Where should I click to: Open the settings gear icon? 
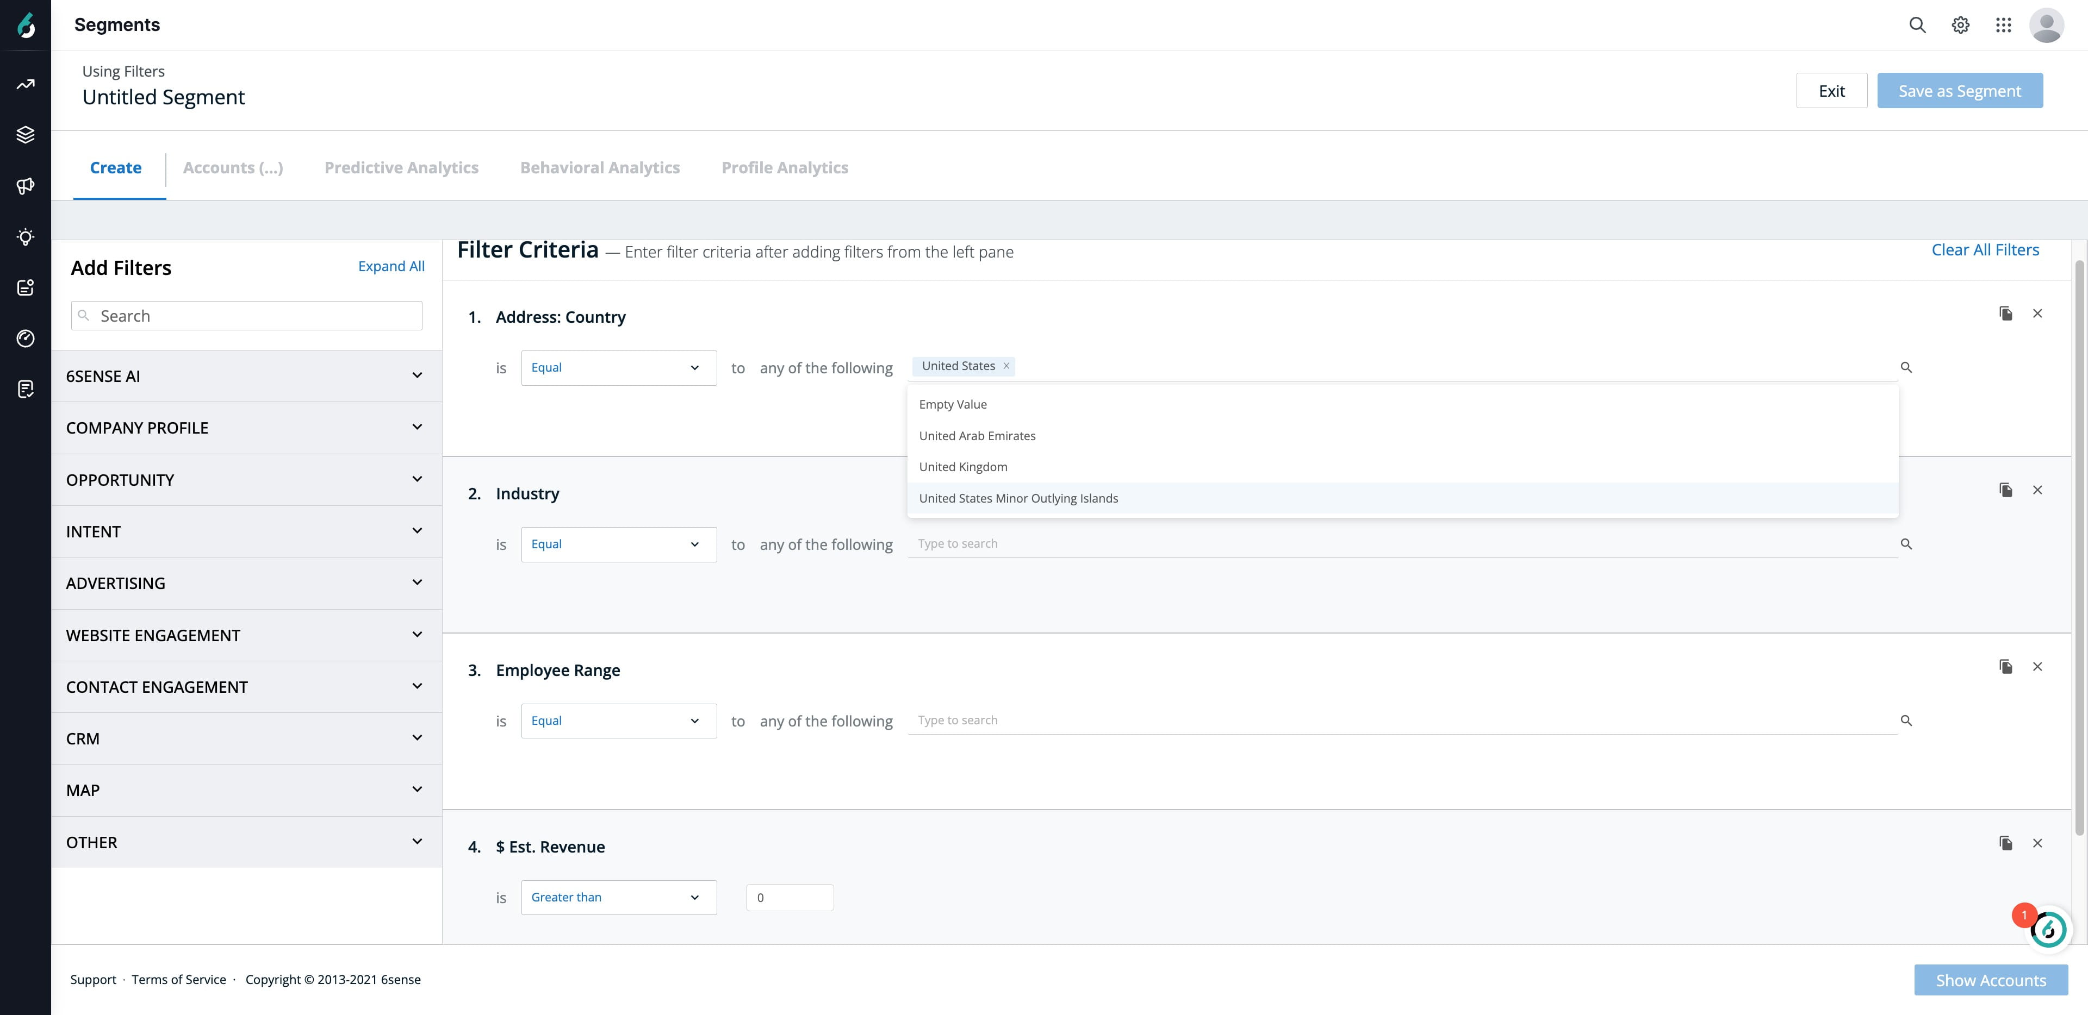click(x=1960, y=25)
